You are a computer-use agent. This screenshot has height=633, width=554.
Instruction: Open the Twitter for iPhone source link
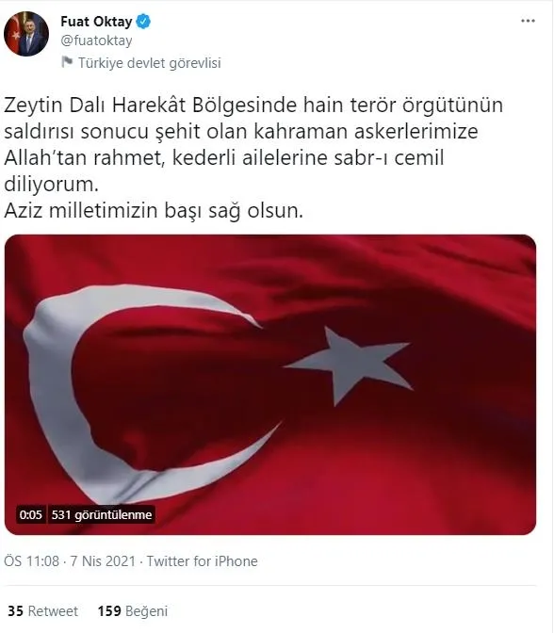click(x=202, y=561)
